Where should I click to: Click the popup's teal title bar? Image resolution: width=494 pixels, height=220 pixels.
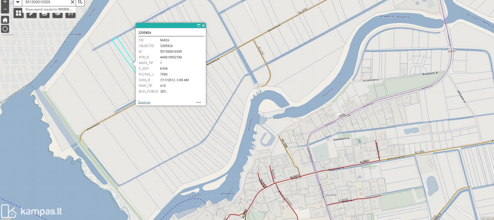coord(166,25)
